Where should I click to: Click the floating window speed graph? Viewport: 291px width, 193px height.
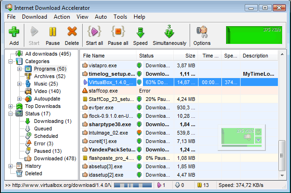point(238,136)
